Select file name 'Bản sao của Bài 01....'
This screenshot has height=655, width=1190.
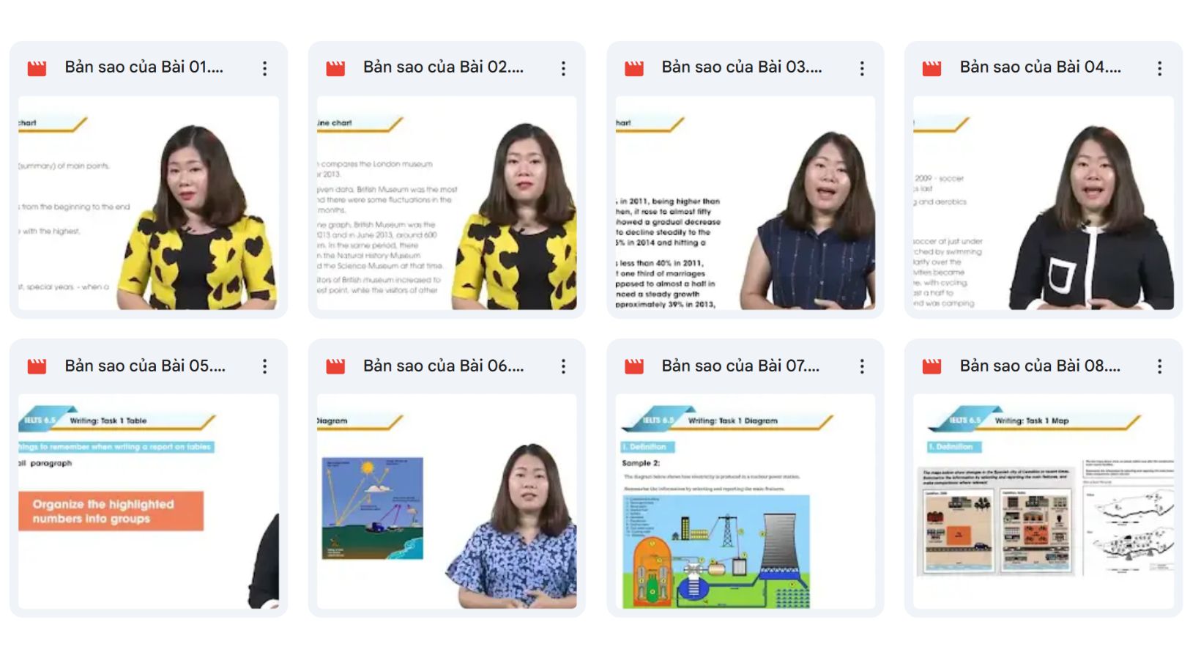[144, 67]
